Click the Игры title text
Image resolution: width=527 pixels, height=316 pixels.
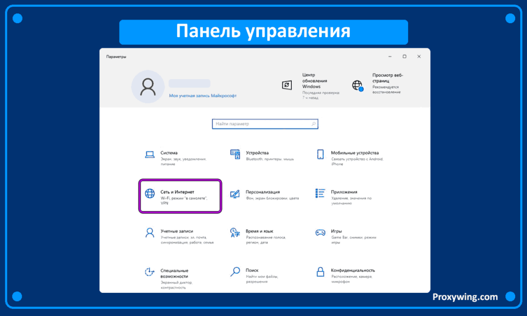coord(336,231)
